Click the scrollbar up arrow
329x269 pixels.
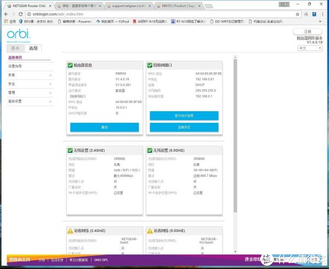coord(235,57)
